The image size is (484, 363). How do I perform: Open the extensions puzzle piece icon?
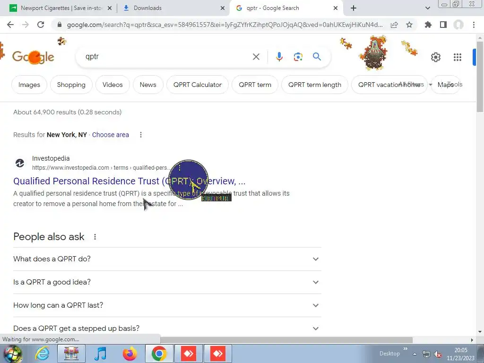click(428, 25)
